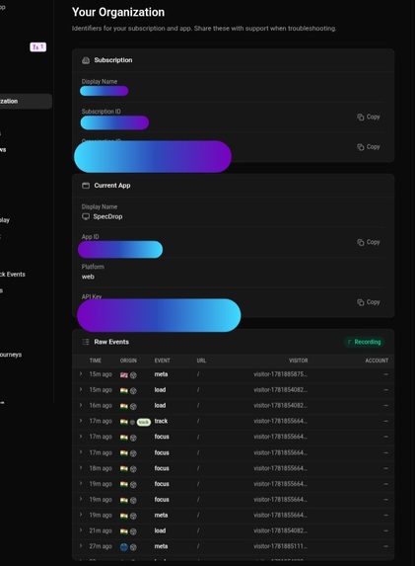Click the Subscription section header icon

(86, 60)
